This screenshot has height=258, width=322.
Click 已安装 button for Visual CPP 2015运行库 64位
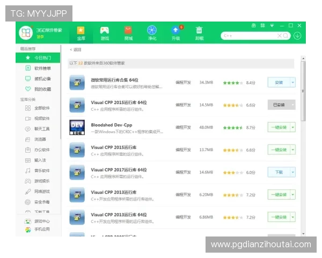point(279,105)
